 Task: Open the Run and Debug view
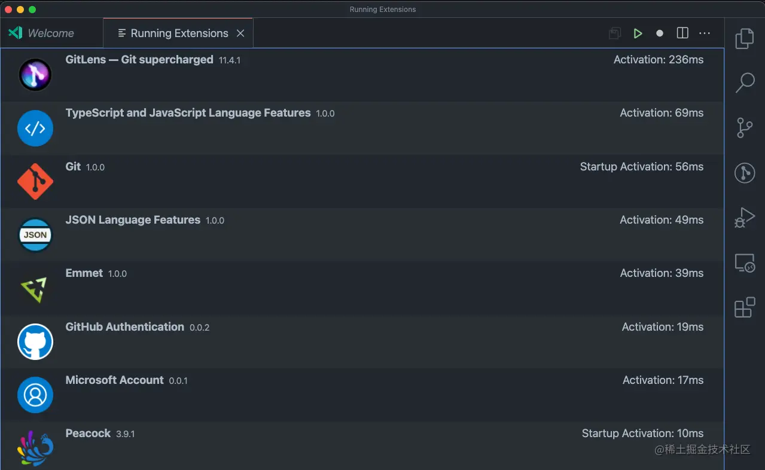click(745, 218)
